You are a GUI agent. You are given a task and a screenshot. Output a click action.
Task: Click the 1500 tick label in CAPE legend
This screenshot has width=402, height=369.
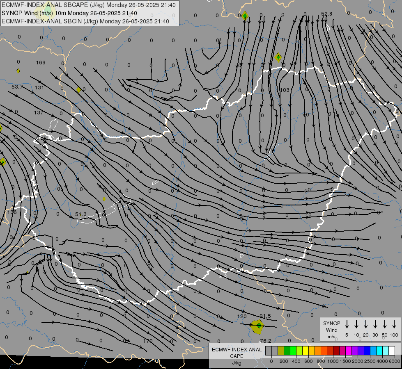pos(345,361)
